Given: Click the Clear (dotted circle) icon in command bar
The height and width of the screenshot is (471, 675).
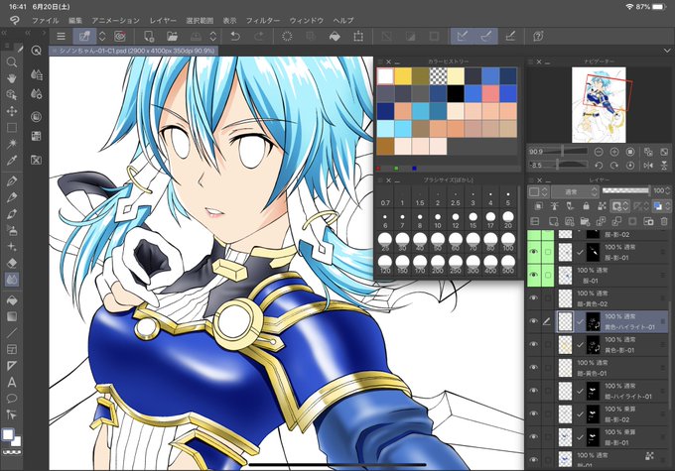Looking at the screenshot, I should (287, 37).
